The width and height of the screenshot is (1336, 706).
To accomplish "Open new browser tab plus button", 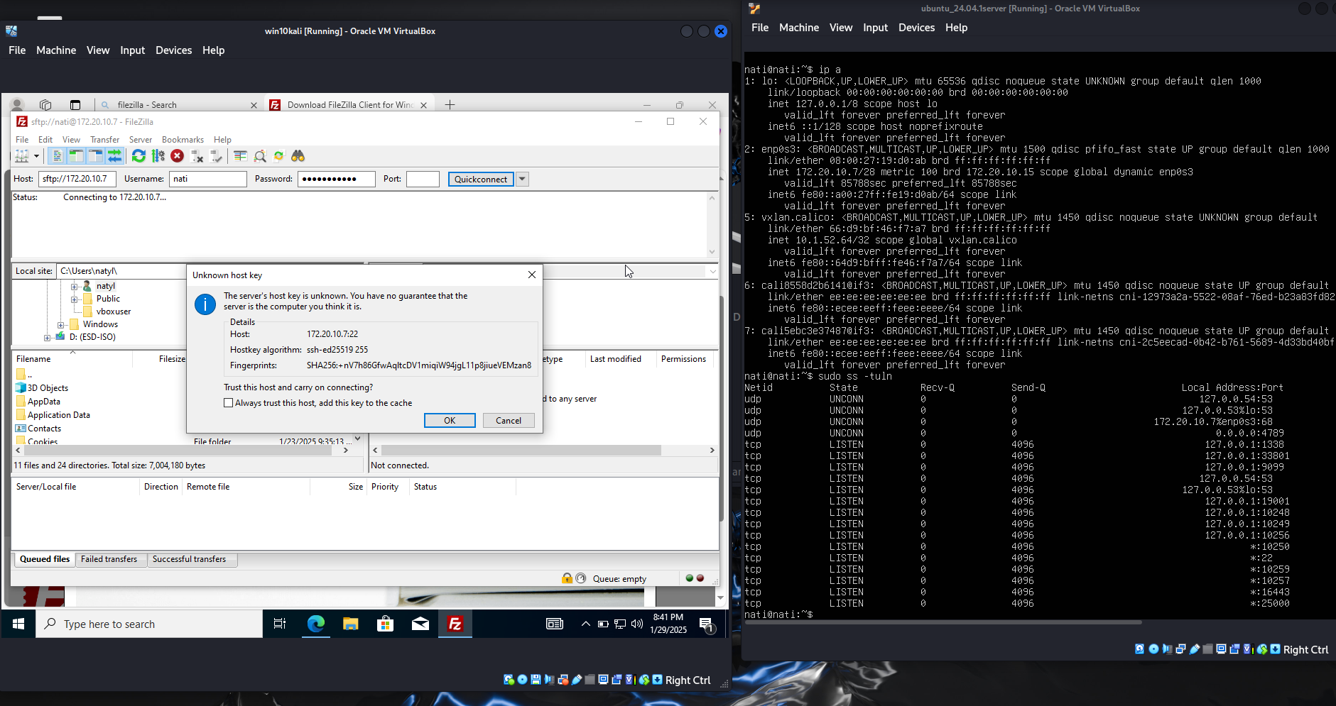I will point(450,105).
